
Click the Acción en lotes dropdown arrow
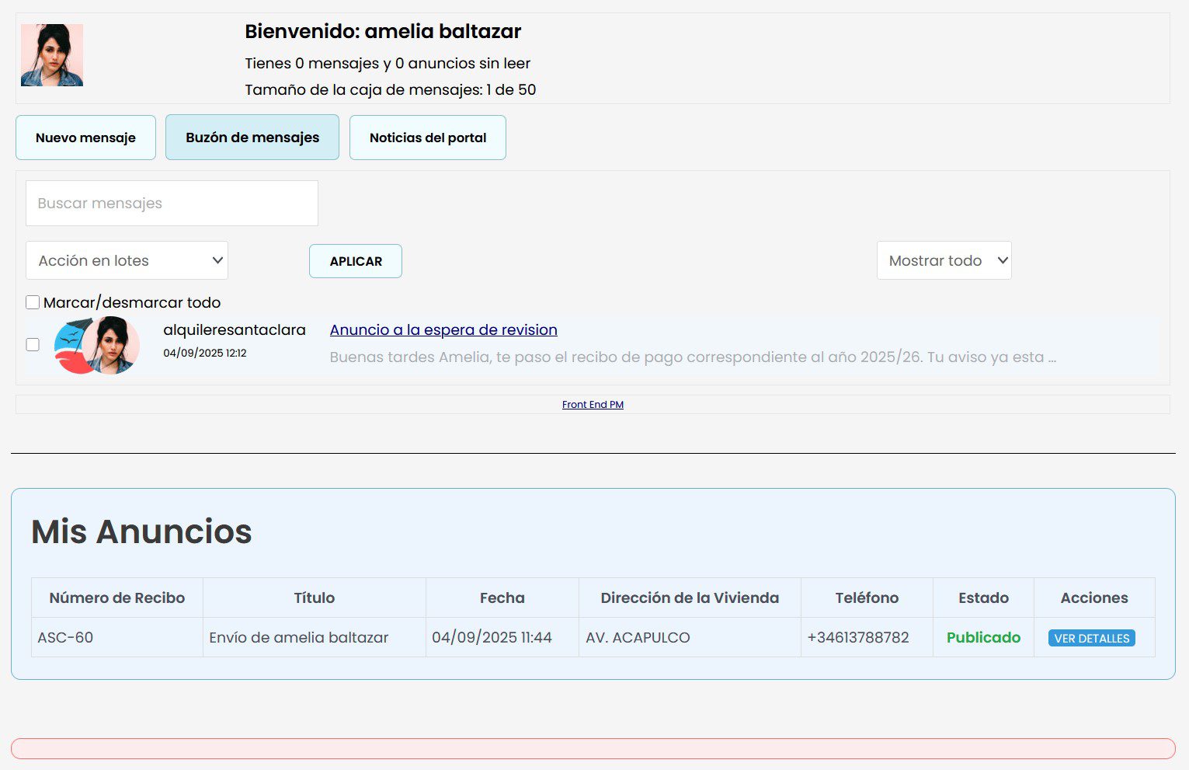pyautogui.click(x=217, y=261)
